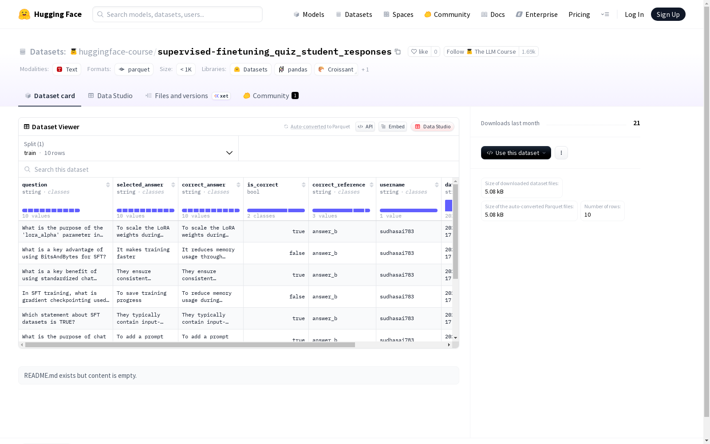Click the Sign Up button

[x=668, y=14]
